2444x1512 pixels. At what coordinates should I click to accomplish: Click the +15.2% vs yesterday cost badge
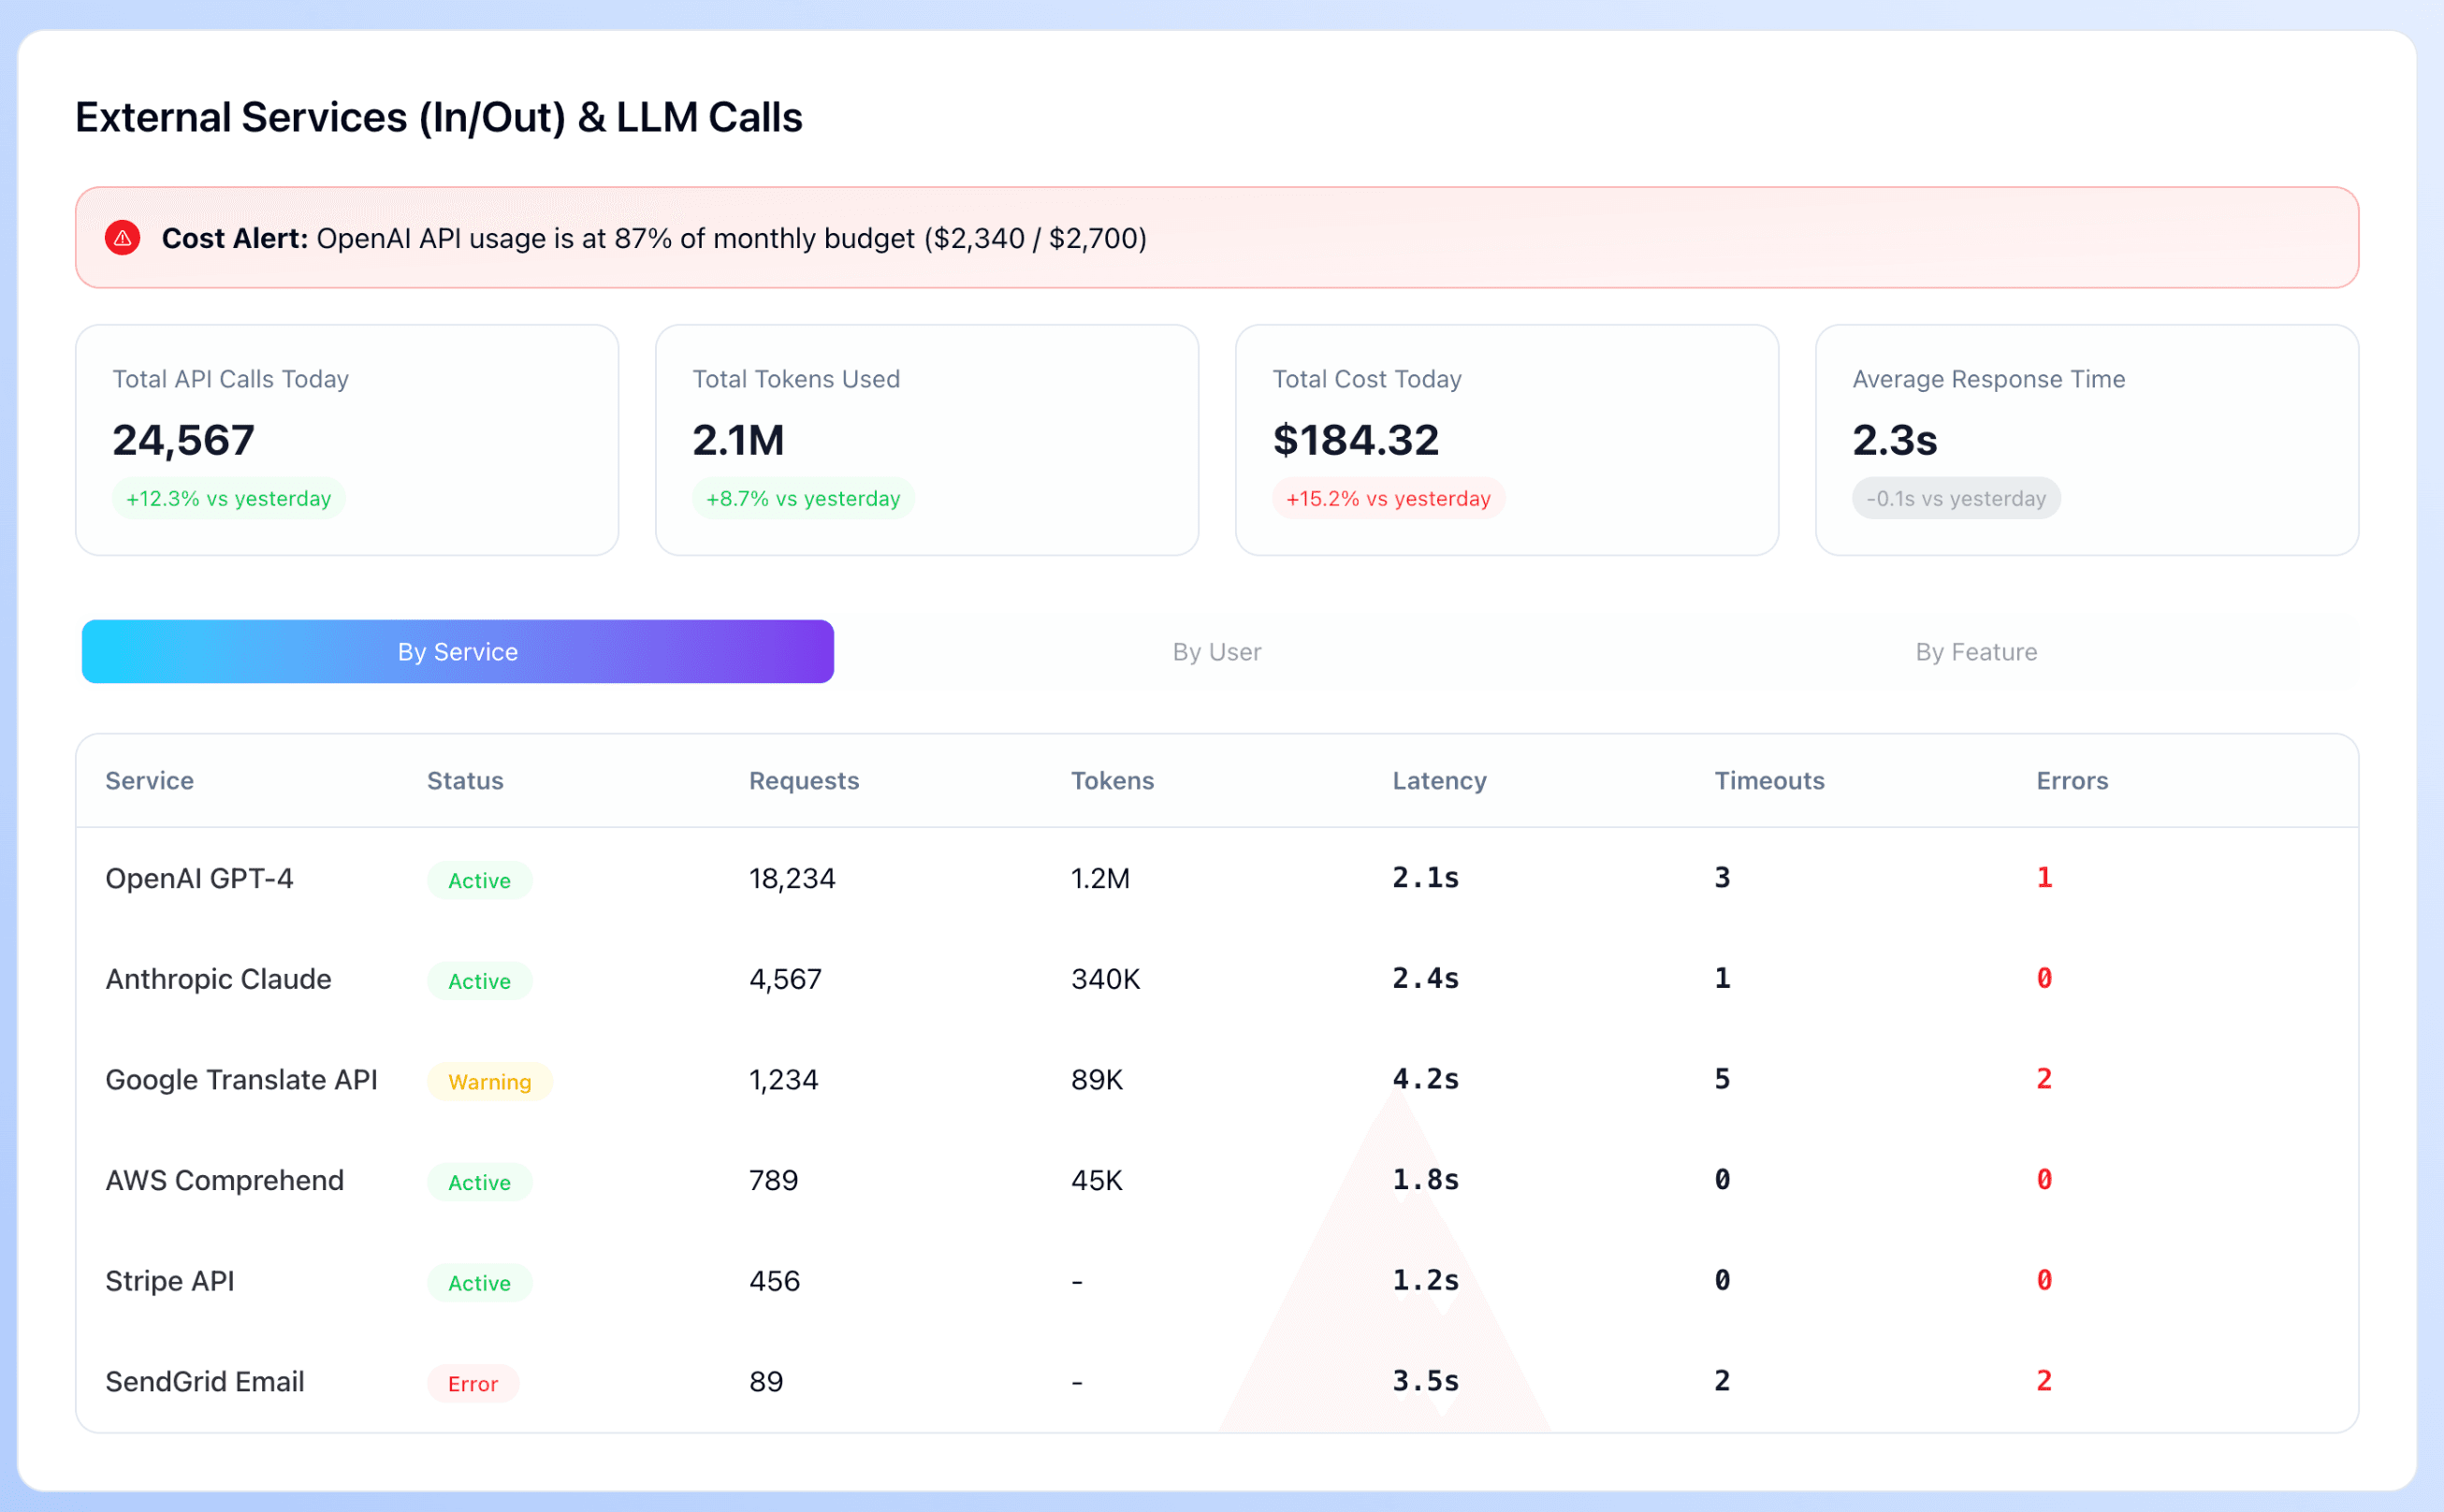[1387, 498]
